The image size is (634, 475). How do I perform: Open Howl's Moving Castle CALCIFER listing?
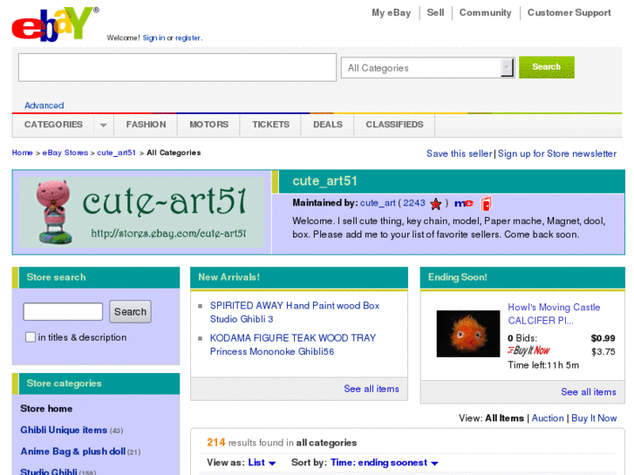click(554, 314)
